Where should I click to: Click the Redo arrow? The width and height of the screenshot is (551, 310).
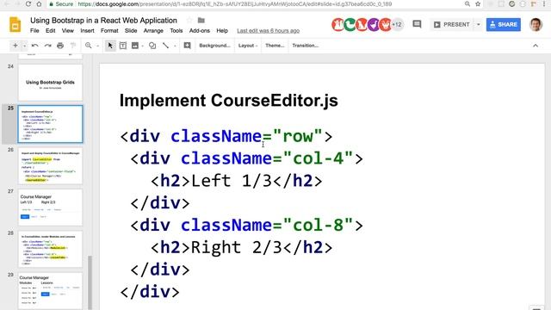coord(47,46)
